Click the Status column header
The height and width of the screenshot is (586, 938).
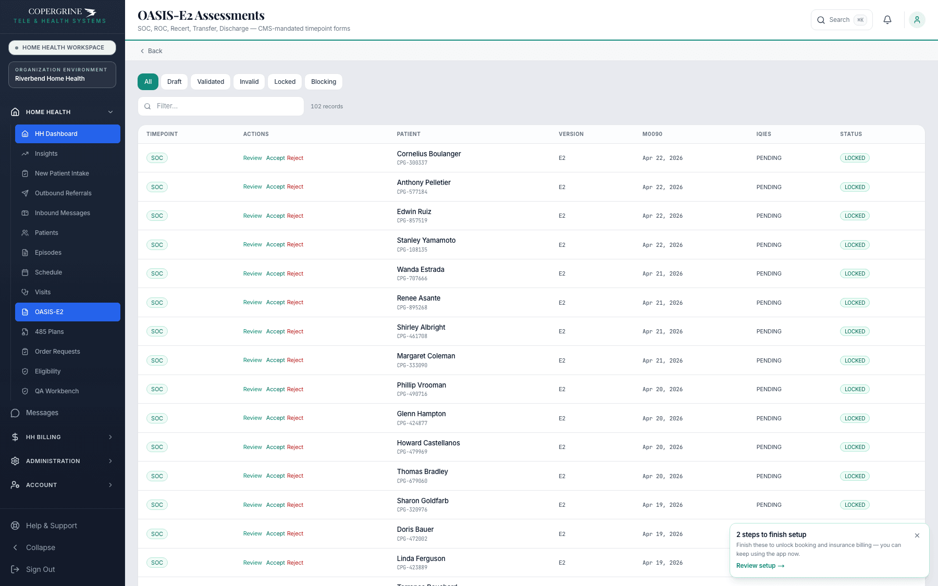click(851, 134)
